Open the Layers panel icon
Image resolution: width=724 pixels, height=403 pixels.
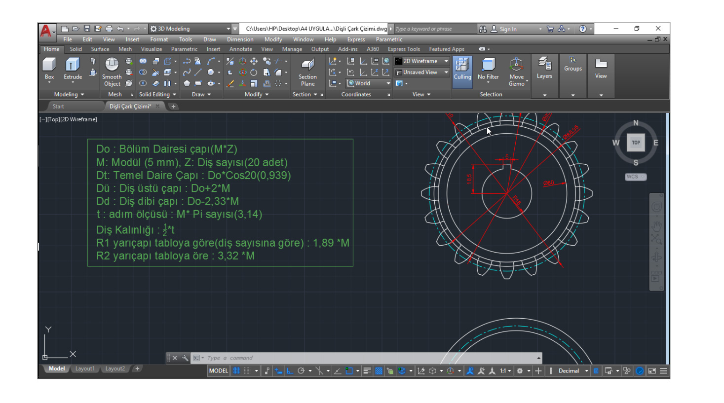[544, 68]
